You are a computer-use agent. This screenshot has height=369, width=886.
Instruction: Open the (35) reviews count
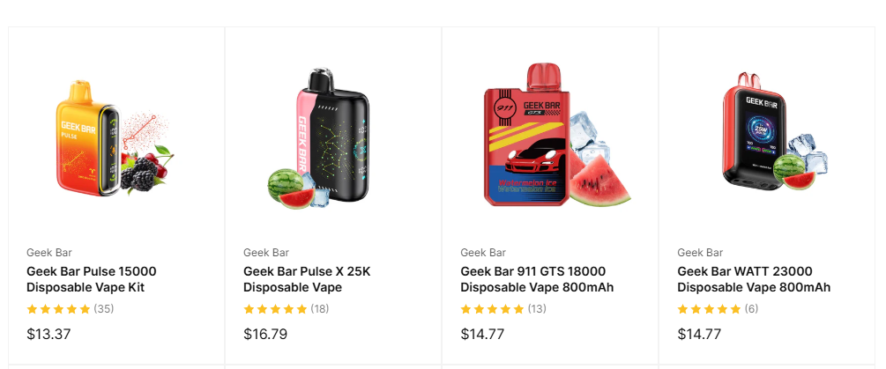(104, 308)
